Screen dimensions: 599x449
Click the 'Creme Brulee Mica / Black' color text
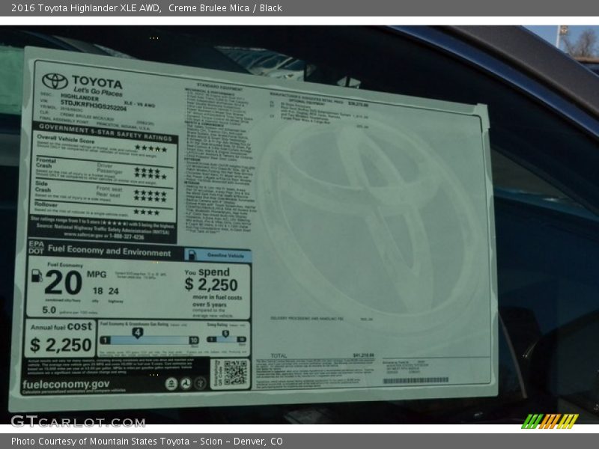pos(225,8)
